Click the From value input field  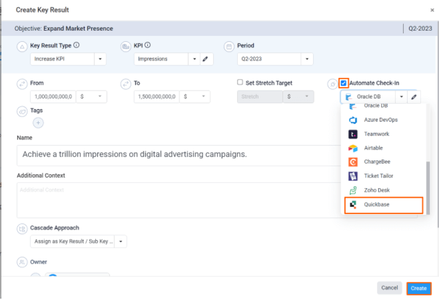click(53, 96)
